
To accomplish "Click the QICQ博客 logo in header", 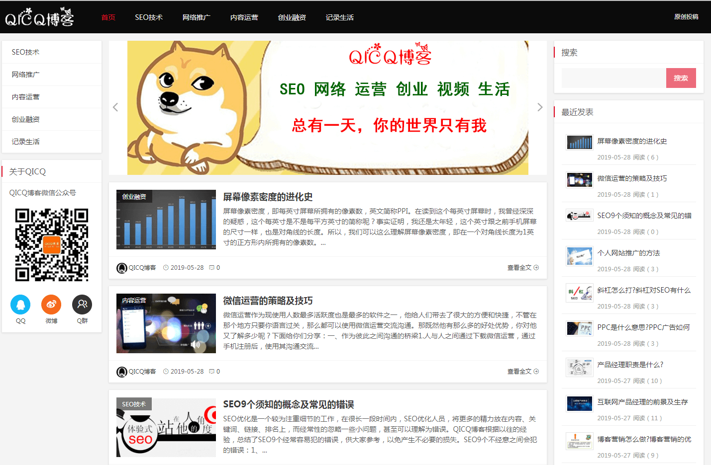I will tap(40, 17).
